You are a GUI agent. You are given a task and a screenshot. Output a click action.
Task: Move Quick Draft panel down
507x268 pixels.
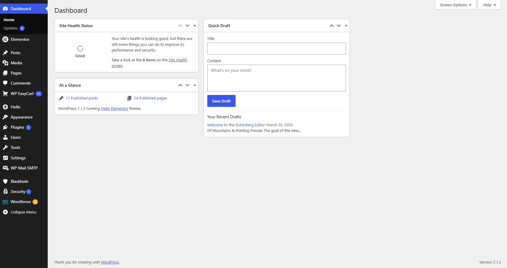339,26
